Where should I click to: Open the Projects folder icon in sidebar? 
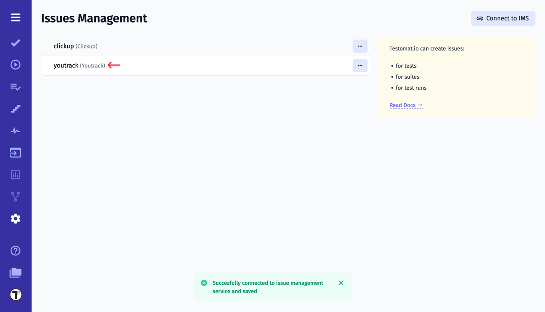click(x=15, y=272)
